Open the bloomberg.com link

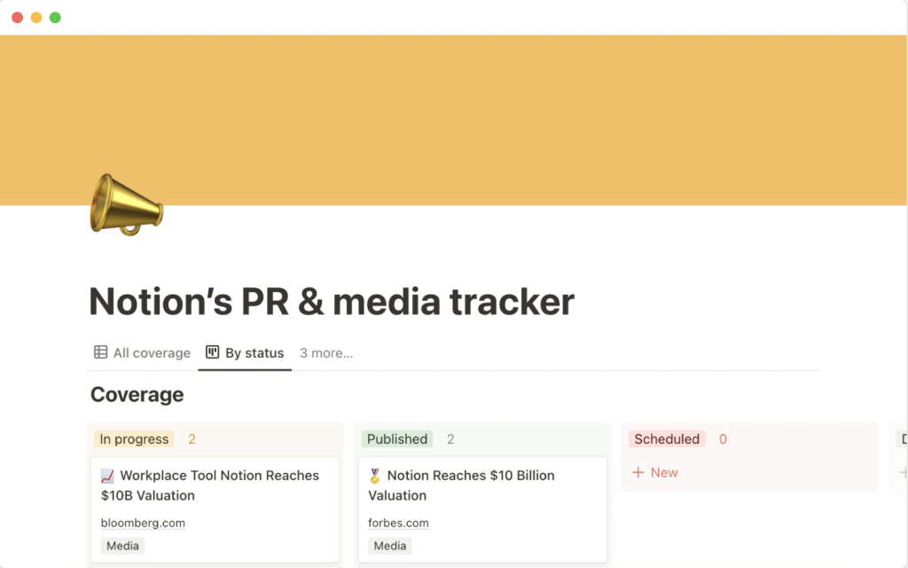click(x=143, y=523)
